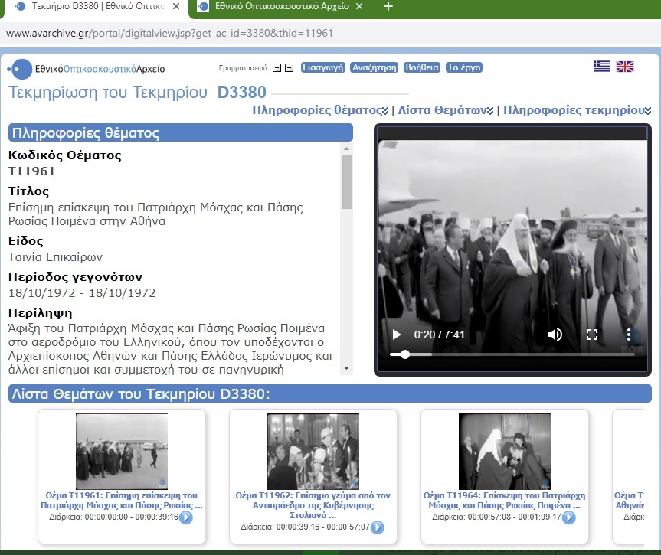Select date range 18/10/1972 text
Screen dimensions: 661x555
click(x=82, y=293)
